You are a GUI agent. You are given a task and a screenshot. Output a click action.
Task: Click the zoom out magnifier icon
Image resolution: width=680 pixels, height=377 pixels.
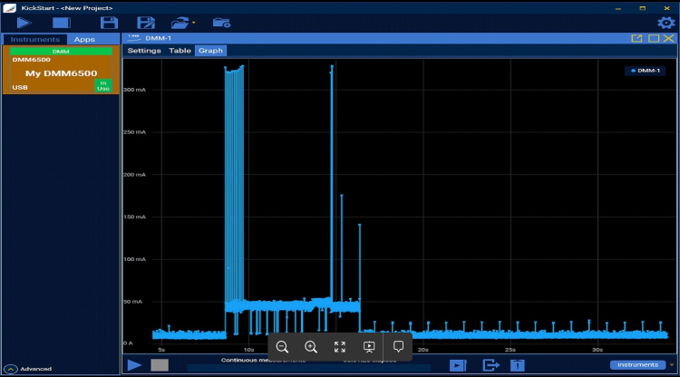[282, 346]
